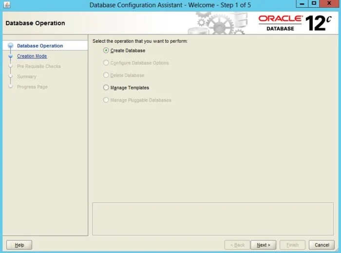Click the Database Operation step bullet icon

tap(10, 46)
